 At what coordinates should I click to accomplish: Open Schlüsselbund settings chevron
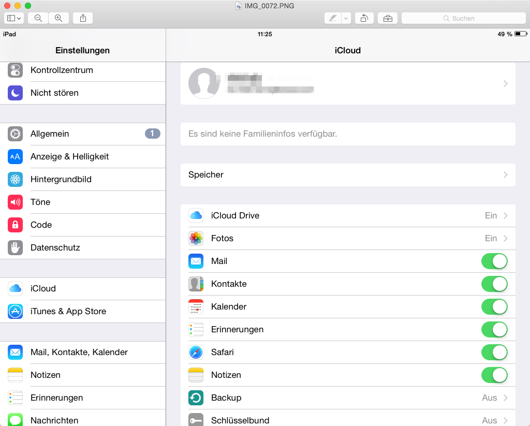pyautogui.click(x=506, y=420)
